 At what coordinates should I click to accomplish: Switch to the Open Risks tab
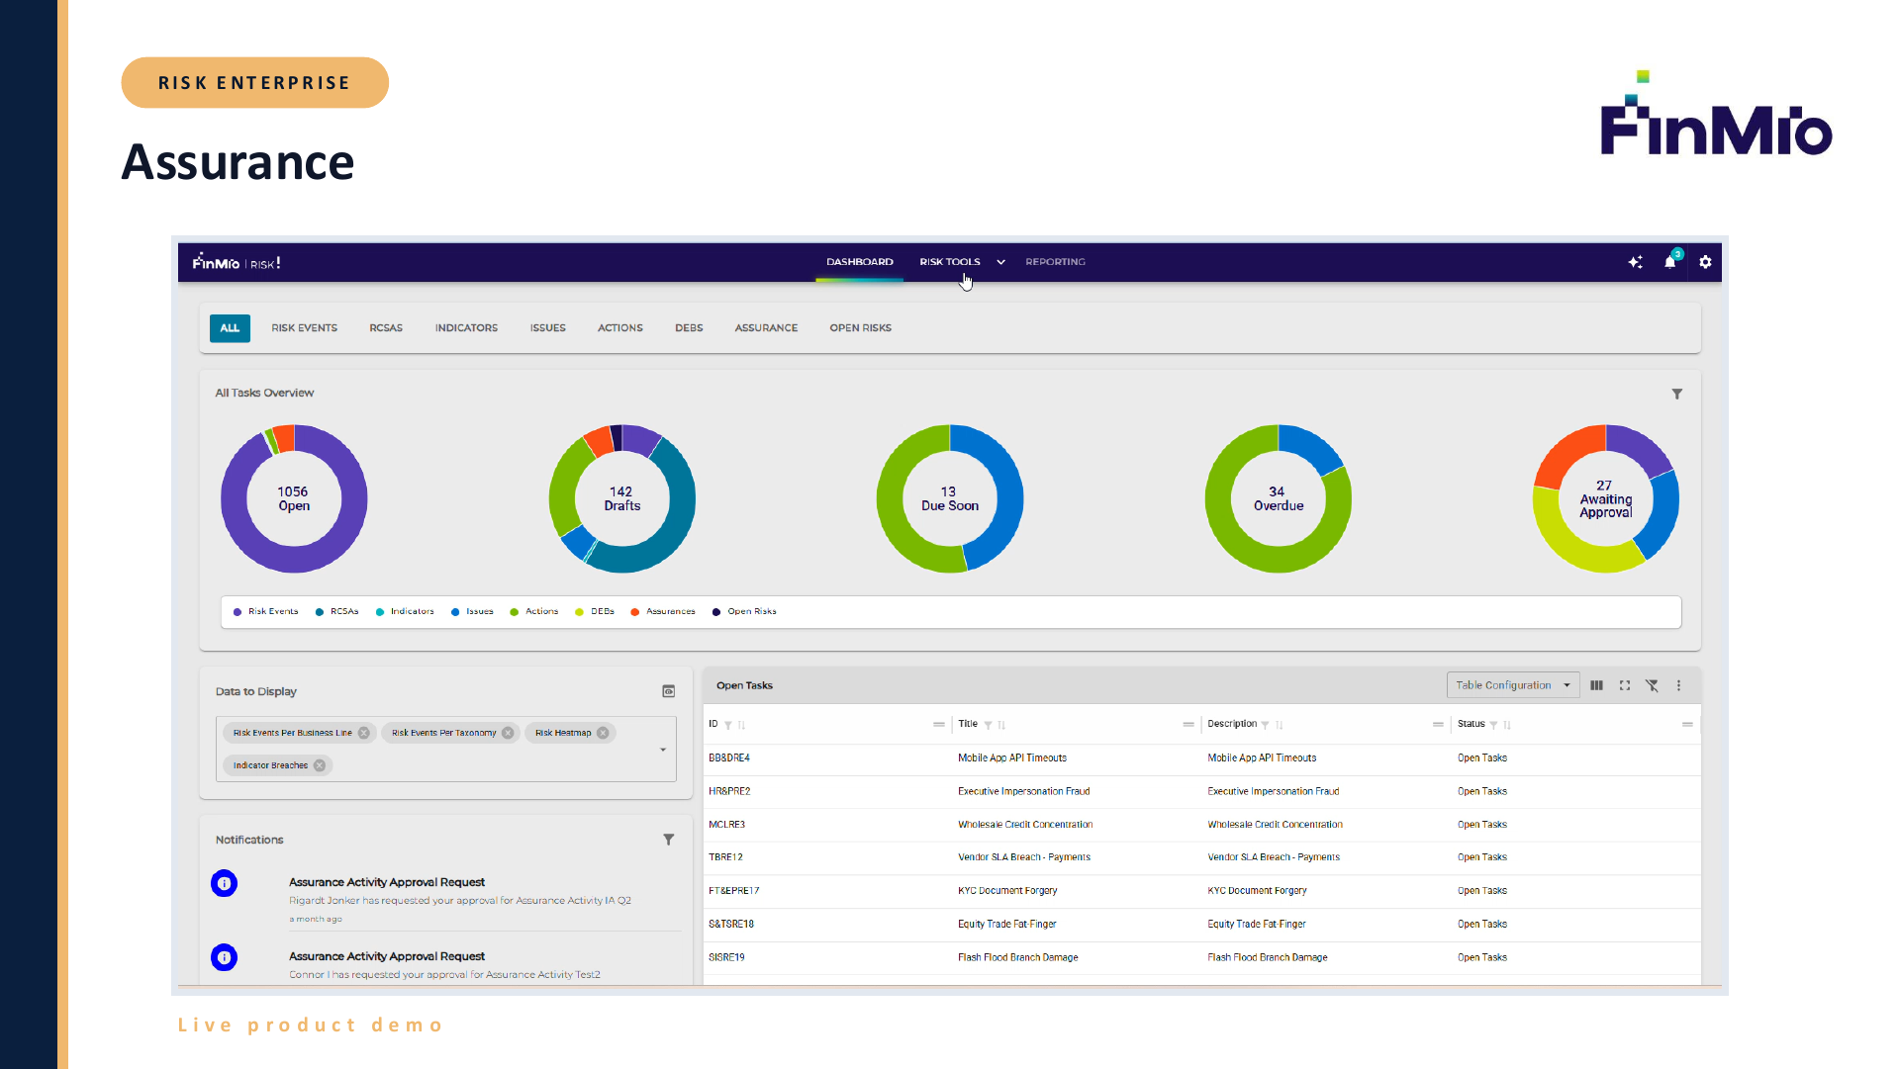(861, 328)
